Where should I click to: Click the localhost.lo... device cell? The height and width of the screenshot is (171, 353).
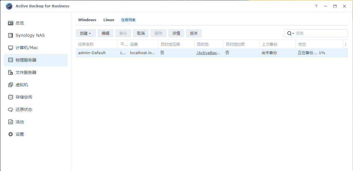[x=143, y=53]
